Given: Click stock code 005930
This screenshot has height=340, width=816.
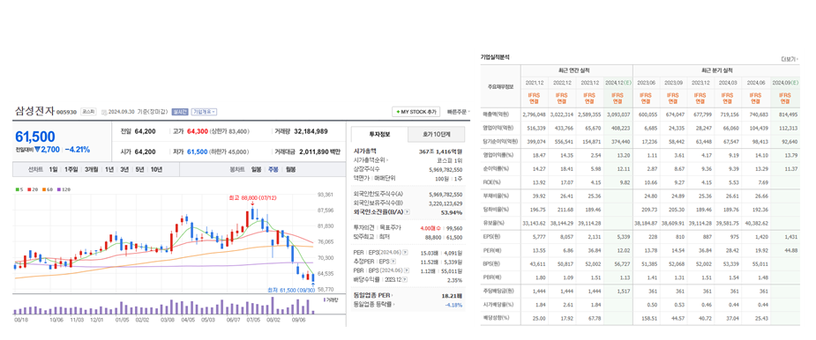Looking at the screenshot, I should point(67,112).
